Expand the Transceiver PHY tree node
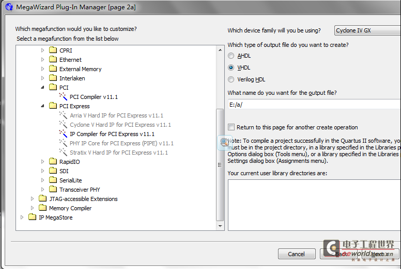The height and width of the screenshot is (269, 401). [x=43, y=190]
